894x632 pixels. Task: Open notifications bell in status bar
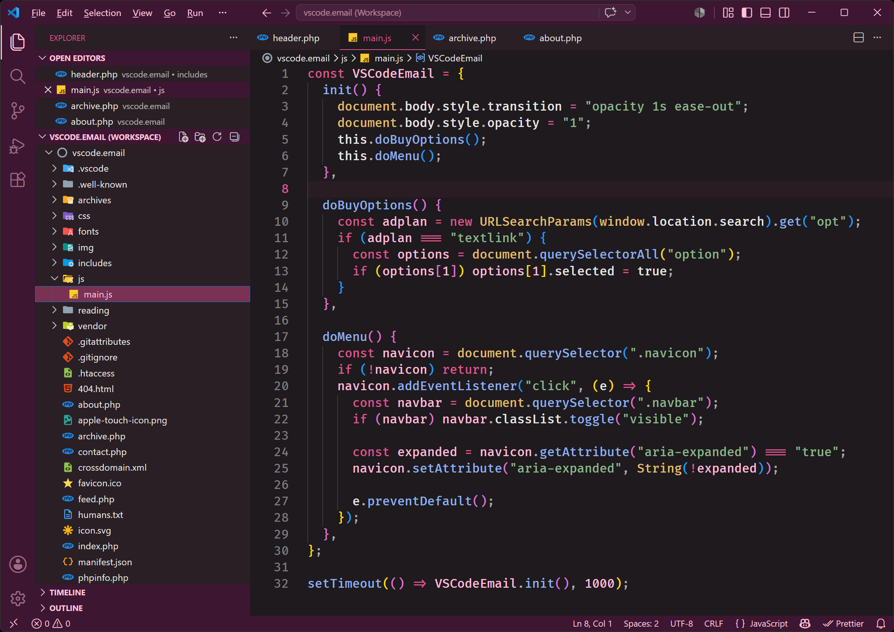tap(881, 624)
